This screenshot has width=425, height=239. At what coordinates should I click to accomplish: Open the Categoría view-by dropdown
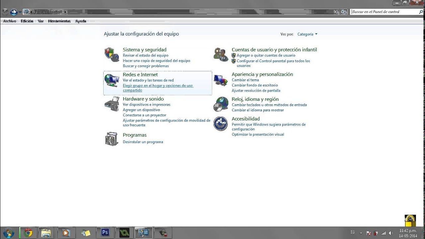pyautogui.click(x=307, y=34)
